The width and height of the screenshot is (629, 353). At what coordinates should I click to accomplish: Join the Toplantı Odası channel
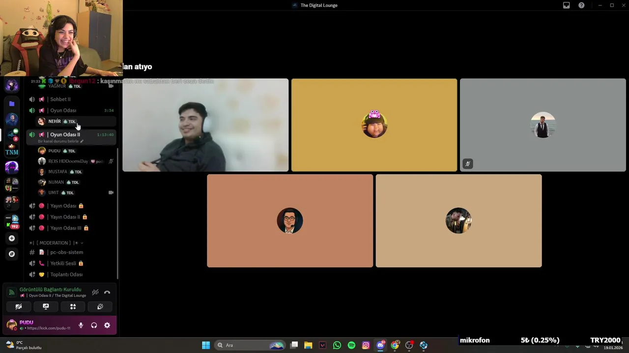72,275
